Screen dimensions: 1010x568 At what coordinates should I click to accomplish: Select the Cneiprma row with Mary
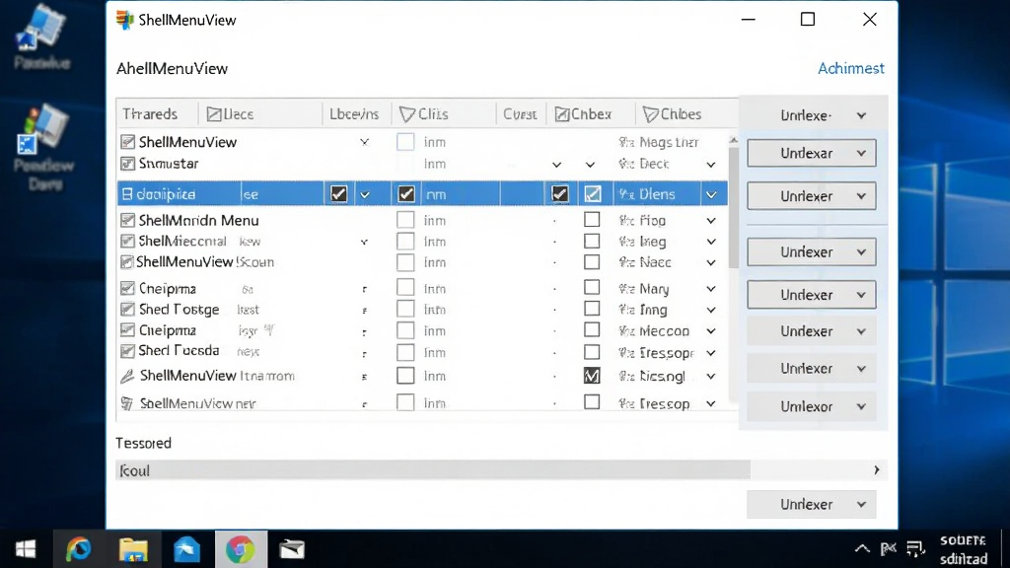[x=168, y=289]
